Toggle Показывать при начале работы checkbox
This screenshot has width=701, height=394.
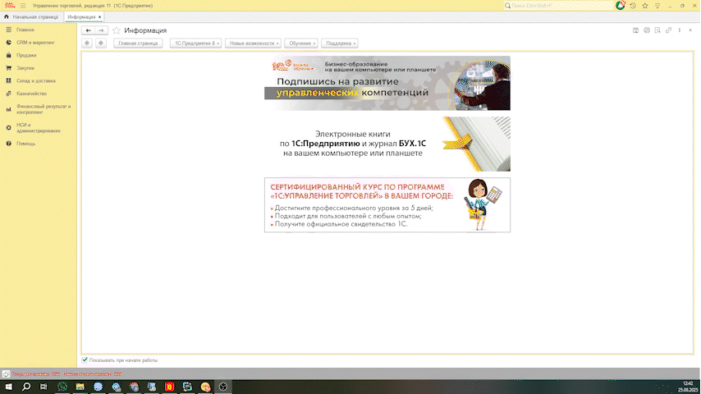click(x=85, y=360)
